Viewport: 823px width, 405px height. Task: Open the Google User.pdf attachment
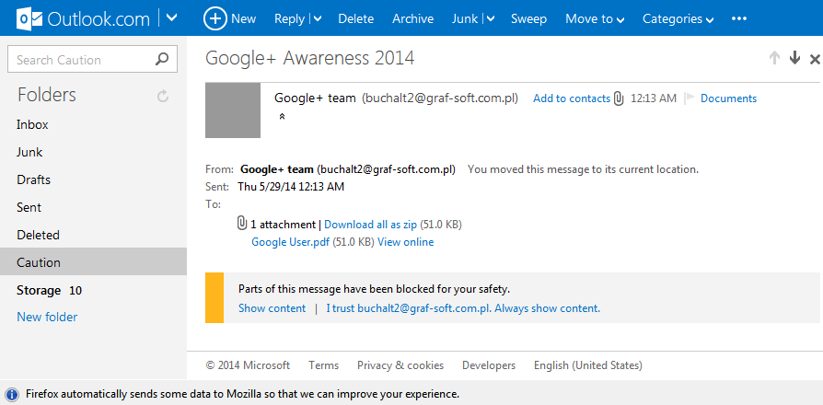pyautogui.click(x=291, y=242)
